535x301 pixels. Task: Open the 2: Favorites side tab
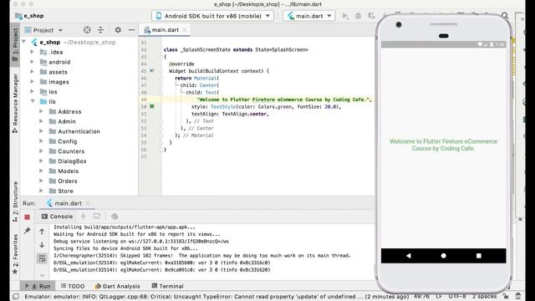15,254
